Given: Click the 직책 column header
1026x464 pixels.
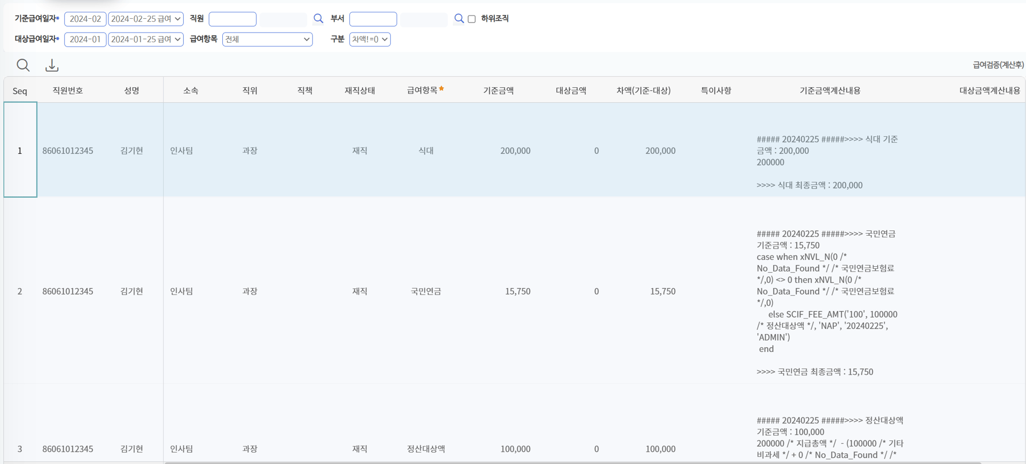Looking at the screenshot, I should 305,90.
